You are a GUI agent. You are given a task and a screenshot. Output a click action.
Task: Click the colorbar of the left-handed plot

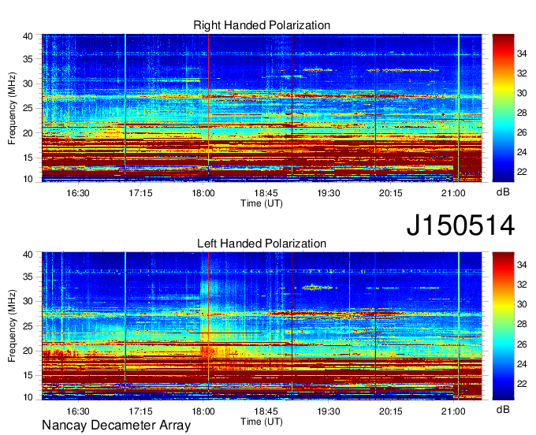[x=503, y=326]
